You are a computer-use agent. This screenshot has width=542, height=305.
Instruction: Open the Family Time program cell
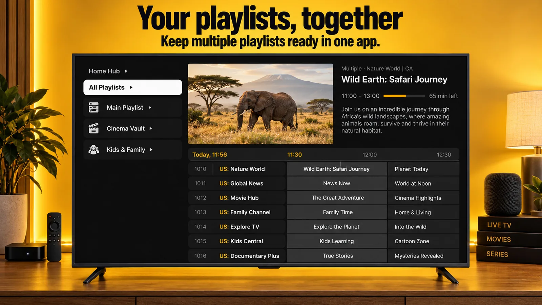point(337,212)
